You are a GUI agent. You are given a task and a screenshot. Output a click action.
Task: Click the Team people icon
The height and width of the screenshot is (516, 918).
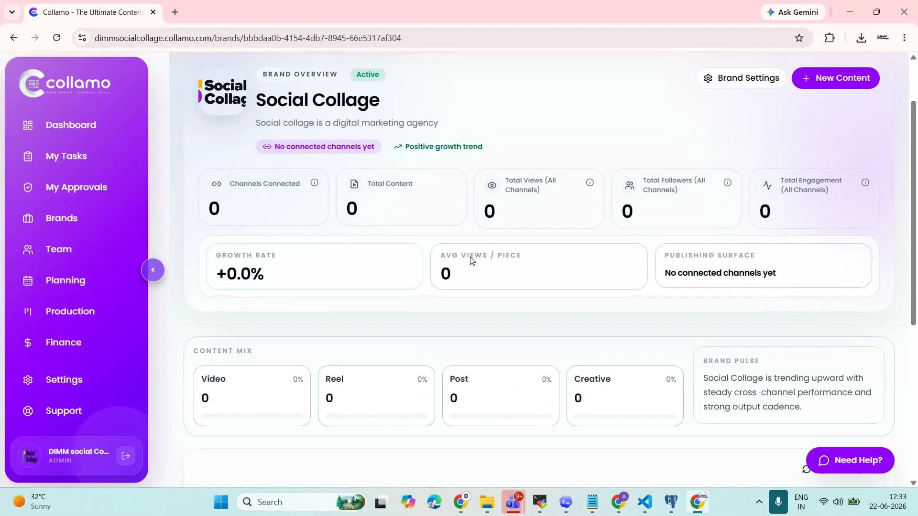(28, 249)
